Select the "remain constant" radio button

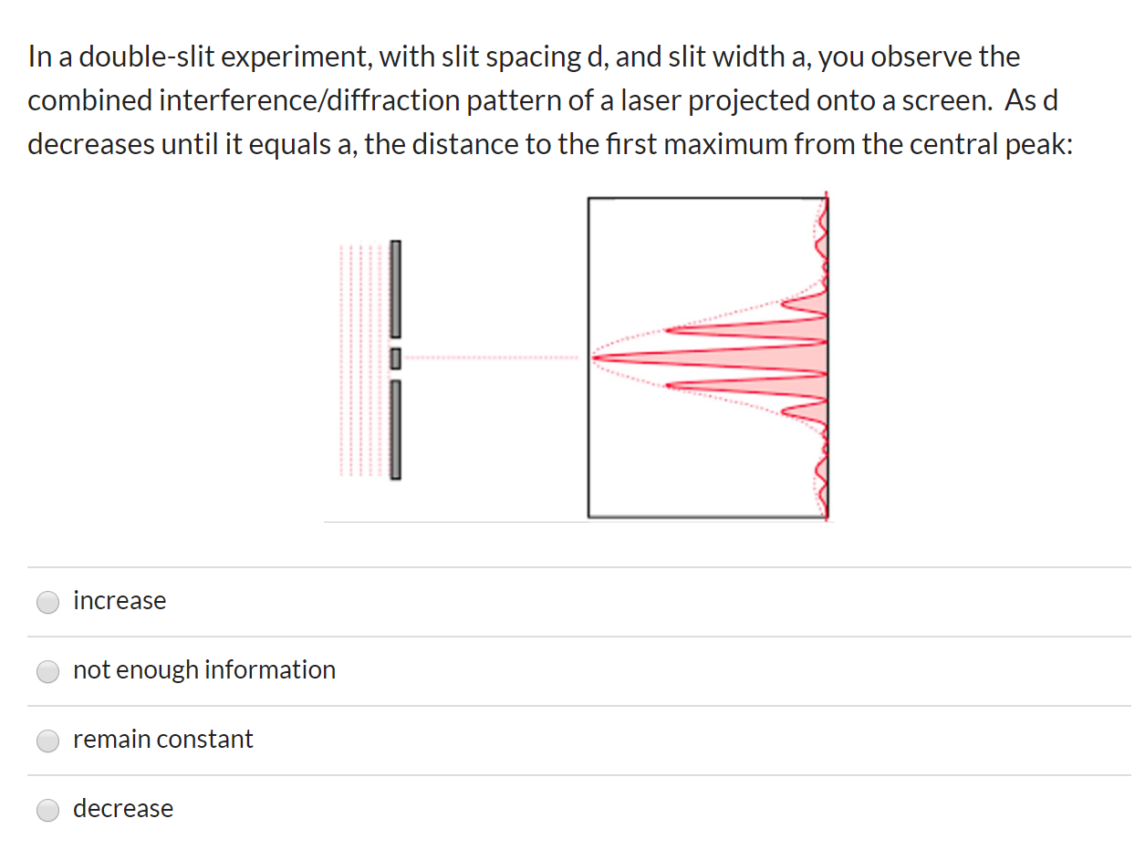47,741
